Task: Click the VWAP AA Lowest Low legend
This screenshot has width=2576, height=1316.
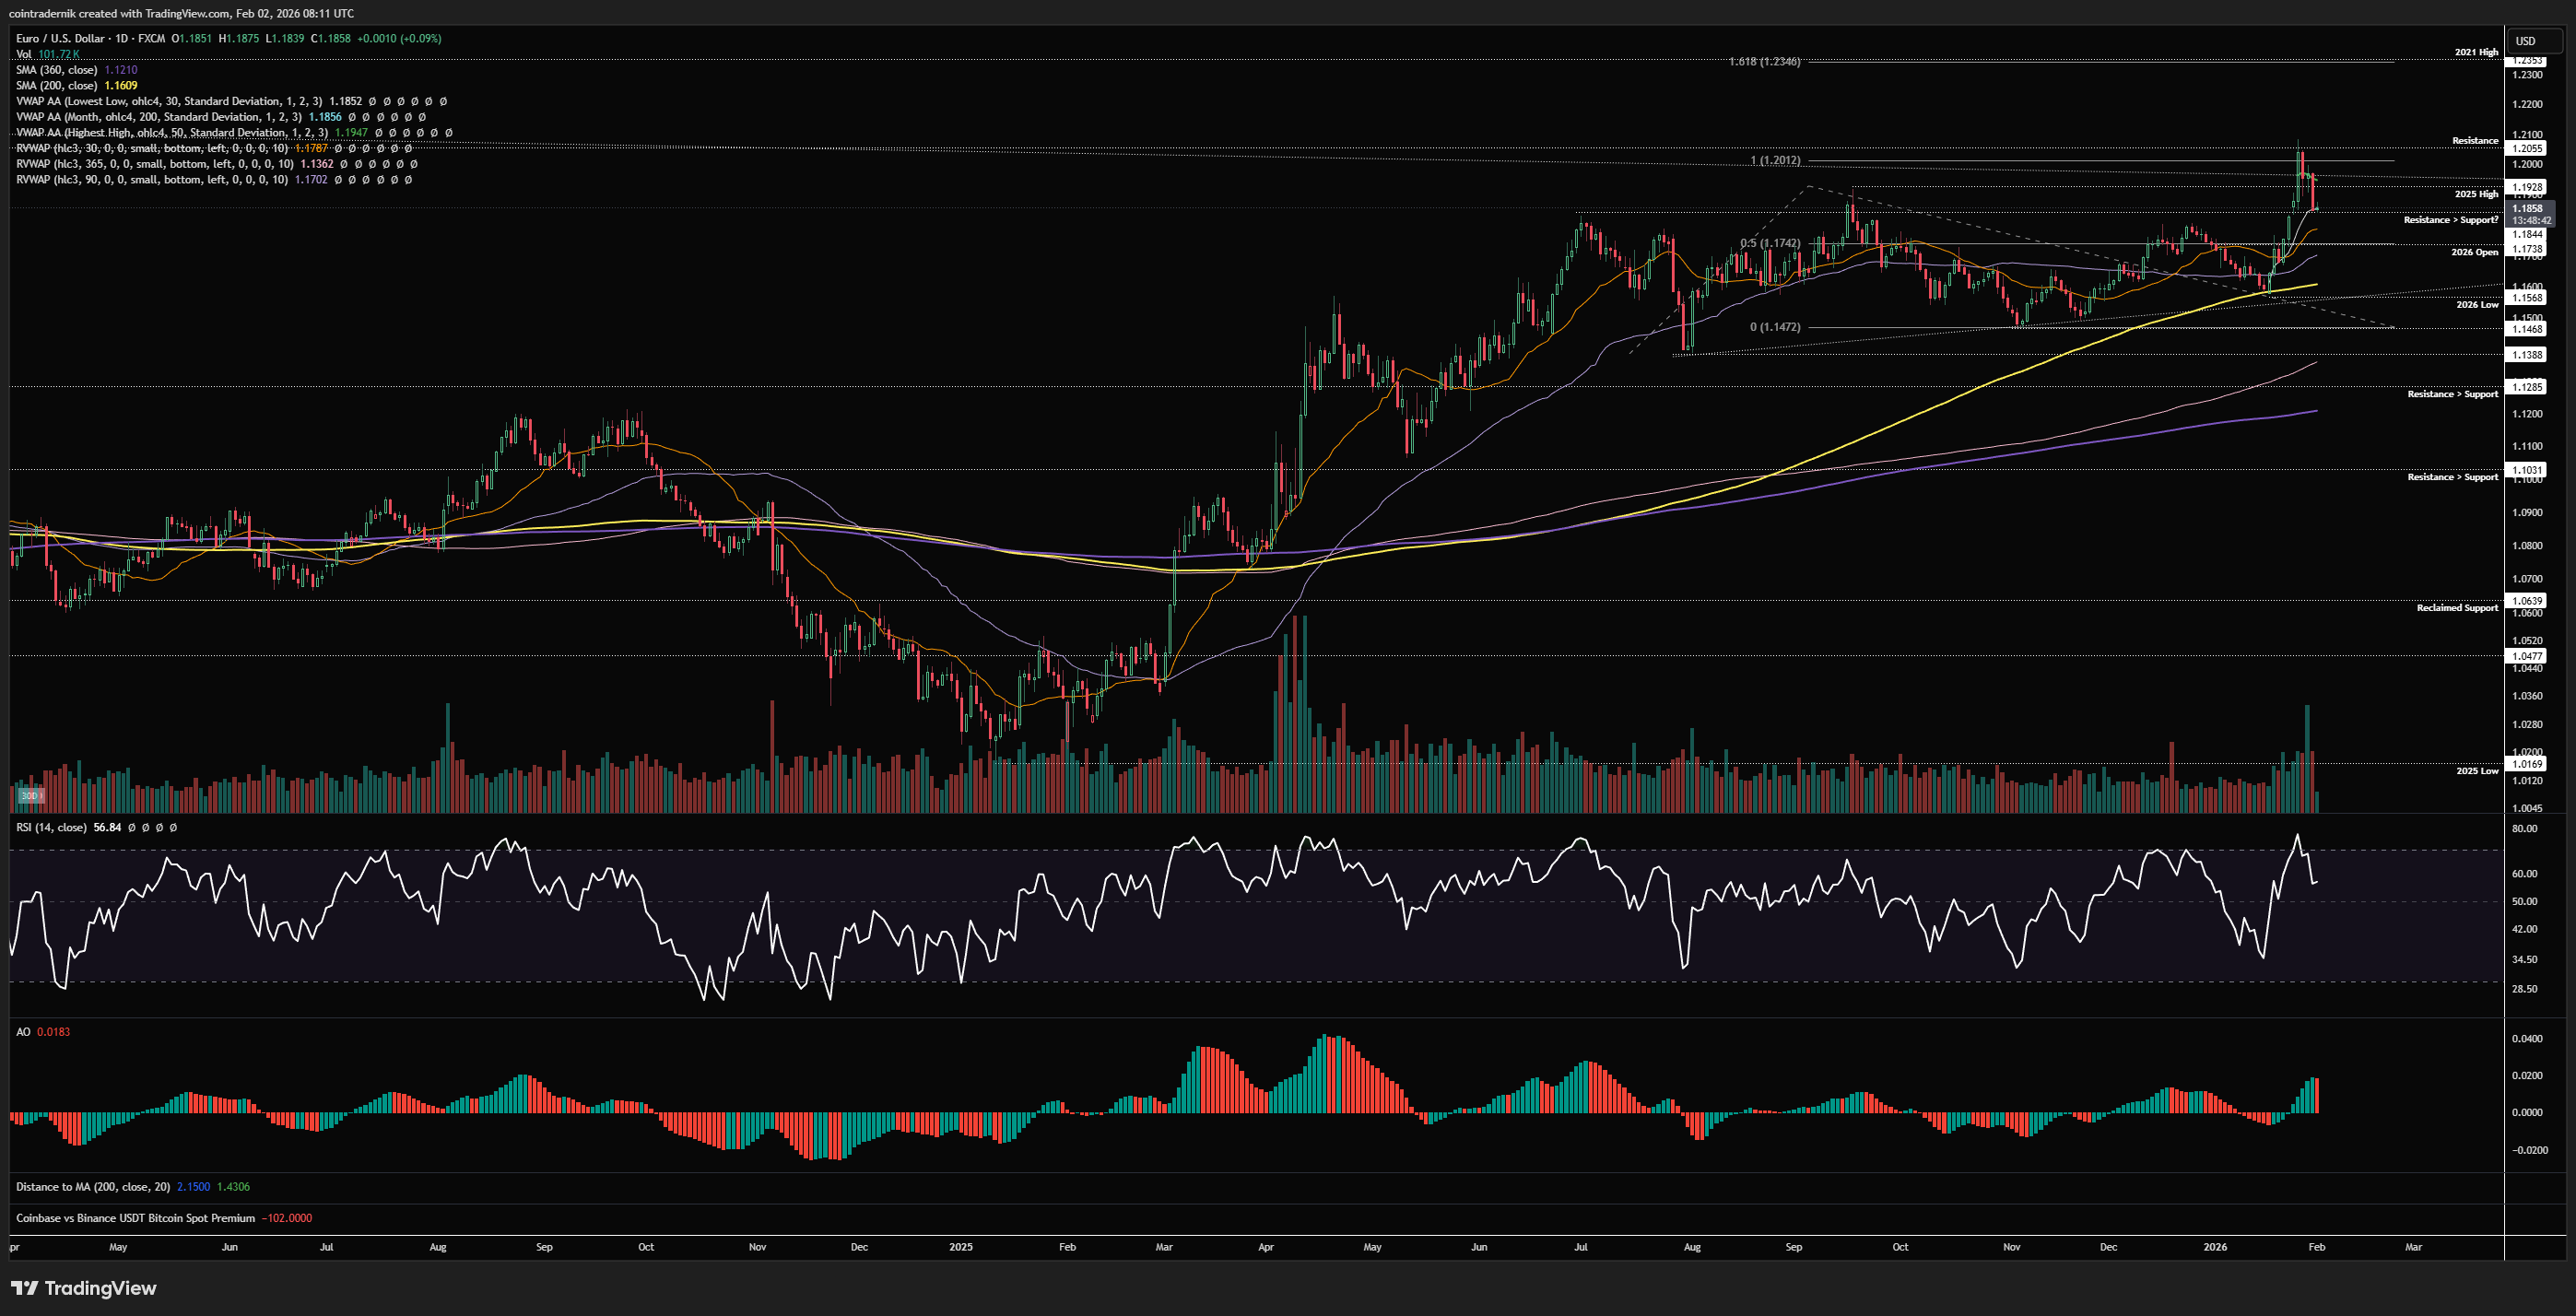Action: 170,101
